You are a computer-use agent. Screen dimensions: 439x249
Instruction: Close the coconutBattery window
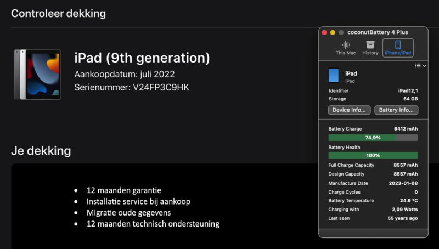(x=324, y=32)
